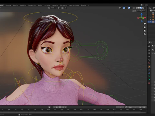Switch to UV Editing workspace tab
Screen dimensions: 155x116
(x=23, y=5)
